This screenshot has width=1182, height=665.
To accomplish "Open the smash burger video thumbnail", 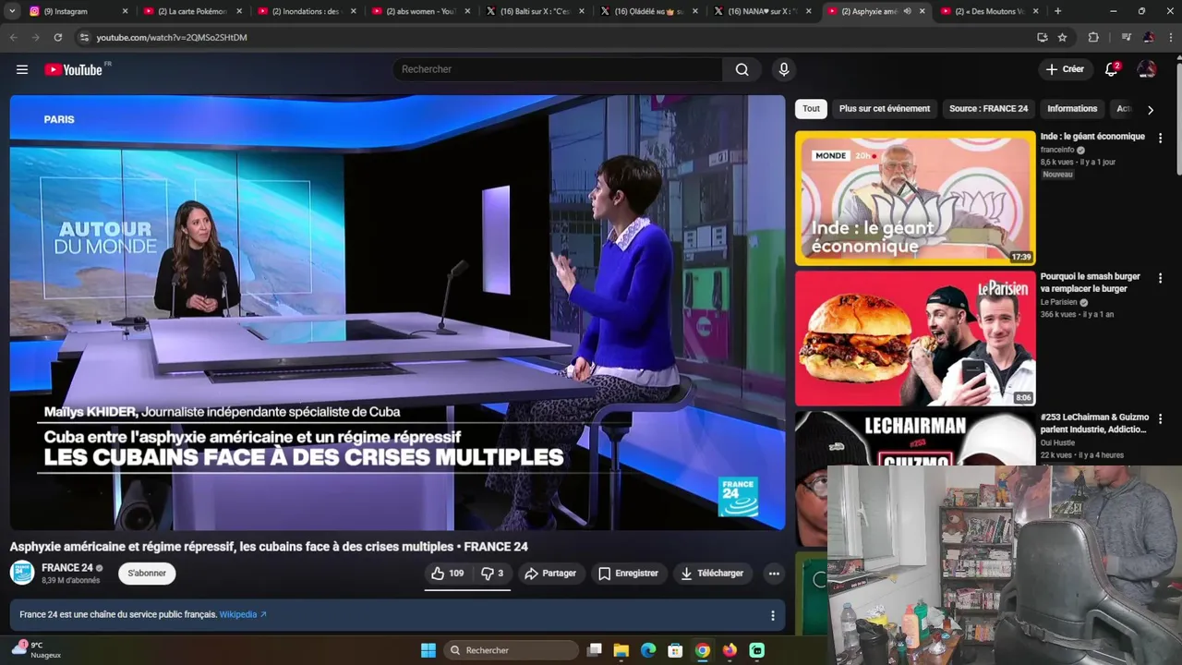I will 915,339.
